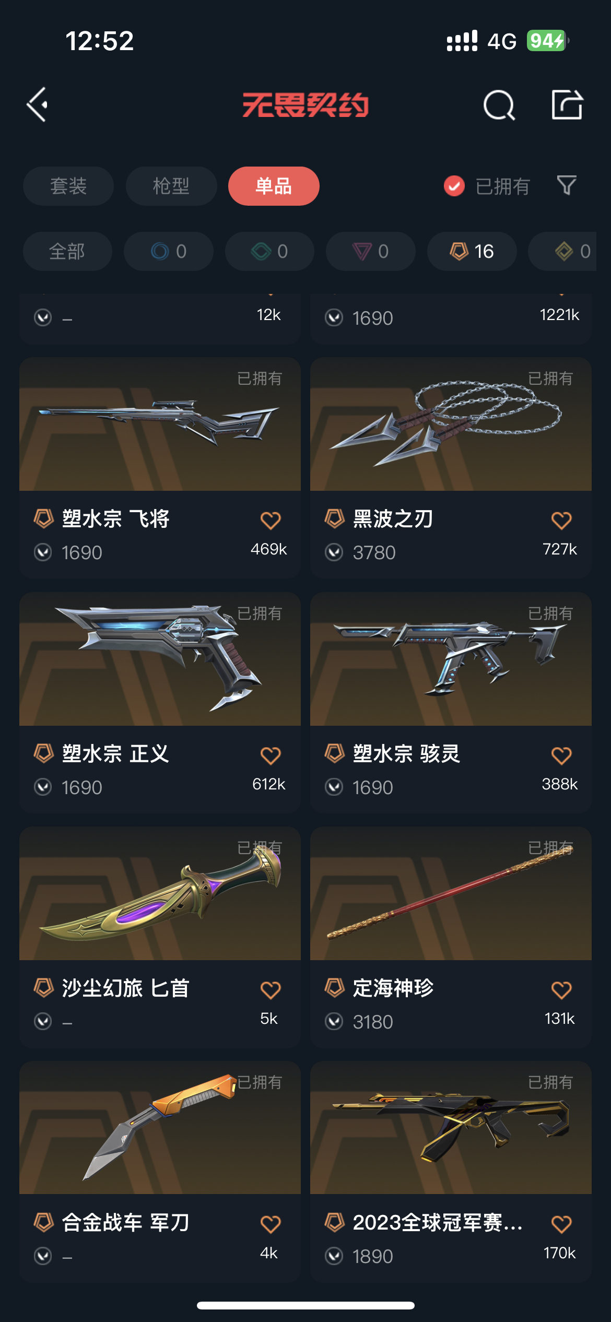Screen dimensions: 611x1322
Task: Choose the purple triangle tier filter
Action: click(x=371, y=251)
